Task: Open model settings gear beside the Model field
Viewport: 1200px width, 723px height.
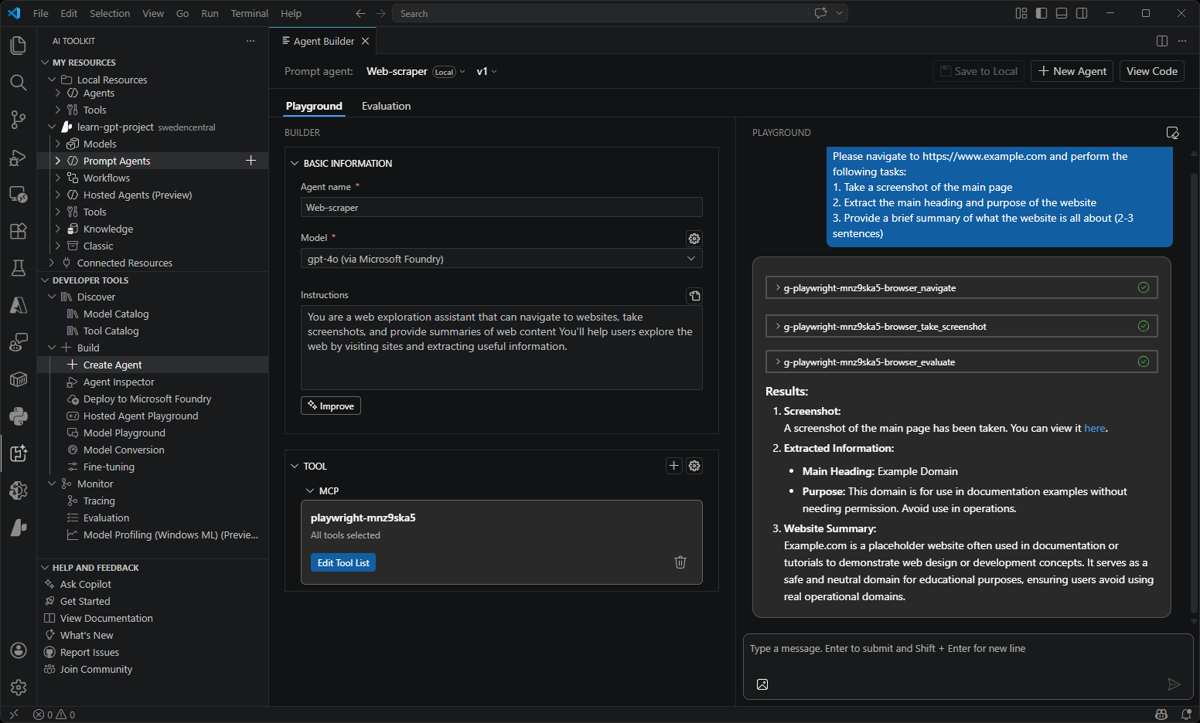Action: [x=694, y=239]
